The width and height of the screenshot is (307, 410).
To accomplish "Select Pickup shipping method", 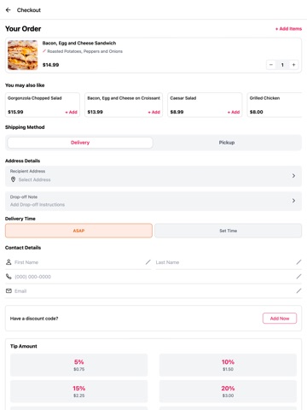I will click(x=227, y=143).
